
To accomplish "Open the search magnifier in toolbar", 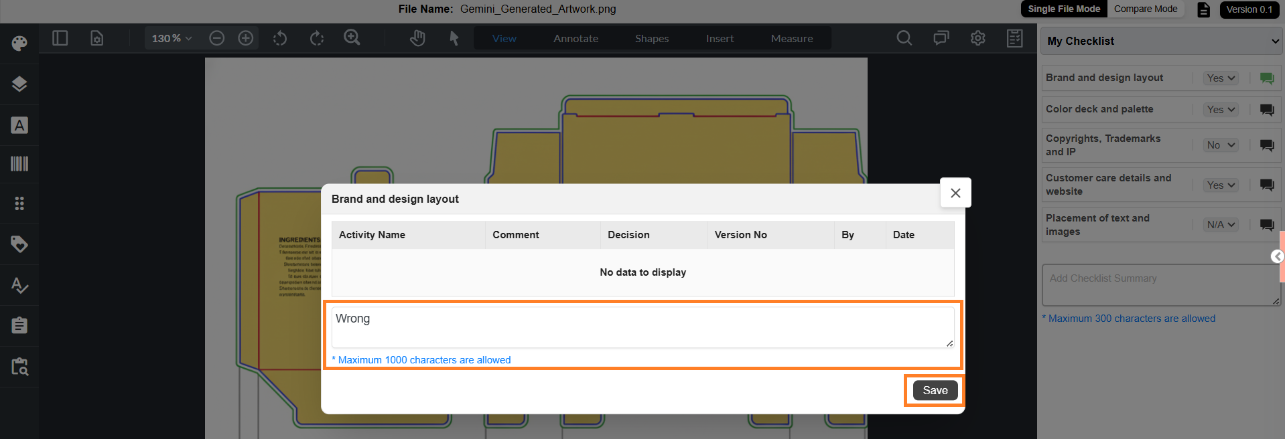I will 904,38.
